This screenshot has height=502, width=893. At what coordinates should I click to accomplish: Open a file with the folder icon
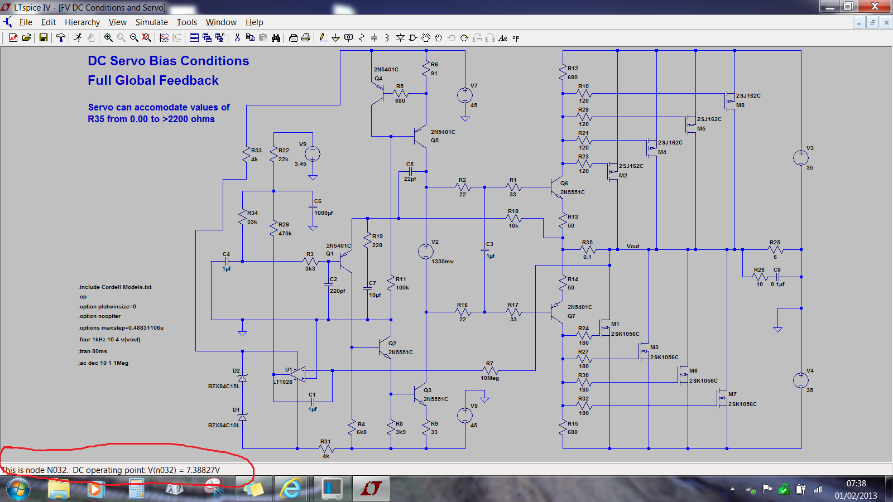pyautogui.click(x=26, y=38)
